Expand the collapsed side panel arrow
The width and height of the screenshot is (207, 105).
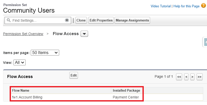[205, 42]
